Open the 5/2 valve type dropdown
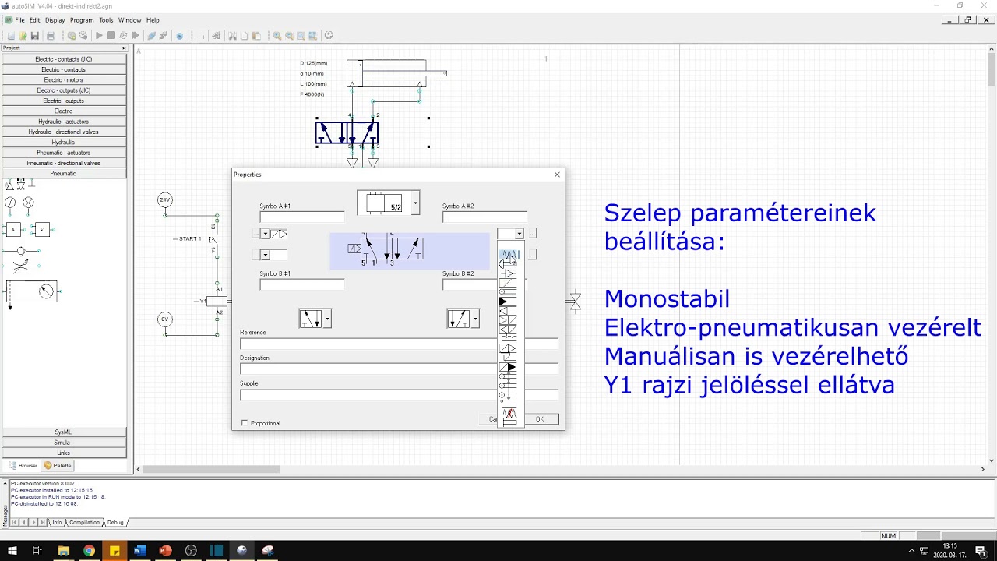The image size is (997, 561). coord(415,203)
